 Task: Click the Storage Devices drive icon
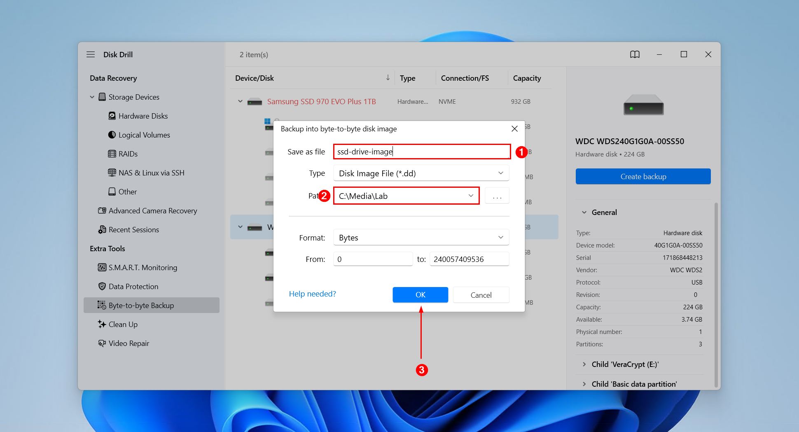[x=102, y=97]
